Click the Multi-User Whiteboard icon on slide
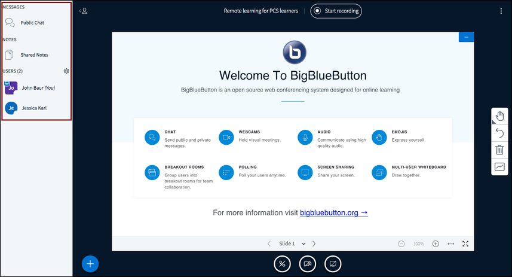The height and width of the screenshot is (277, 512). (x=379, y=172)
